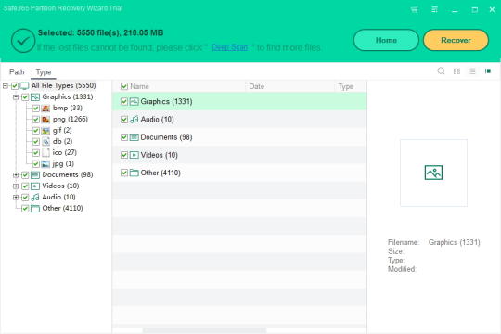Select jpg (1) label in left tree

63,164
